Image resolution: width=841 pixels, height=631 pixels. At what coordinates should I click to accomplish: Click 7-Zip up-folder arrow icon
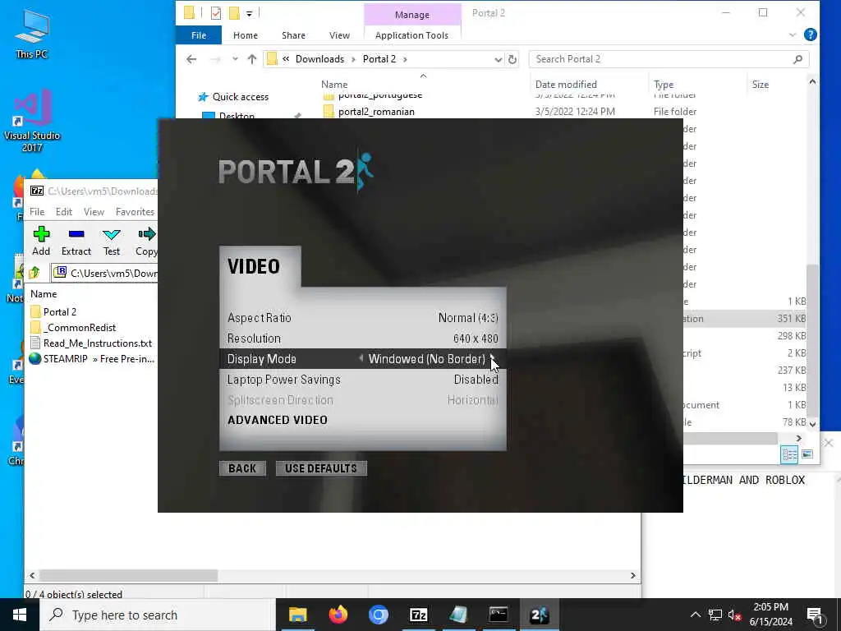point(34,273)
